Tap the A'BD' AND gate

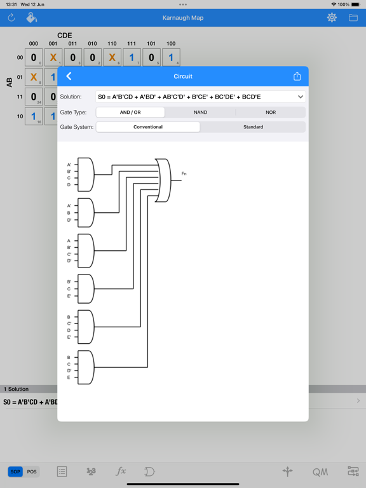click(86, 213)
